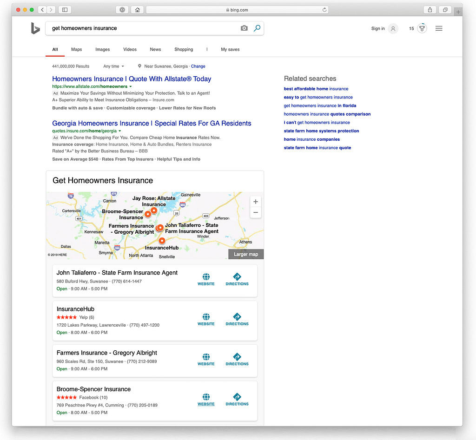476x440 pixels.
Task: Open the hamburger settings menu
Action: click(x=439, y=28)
